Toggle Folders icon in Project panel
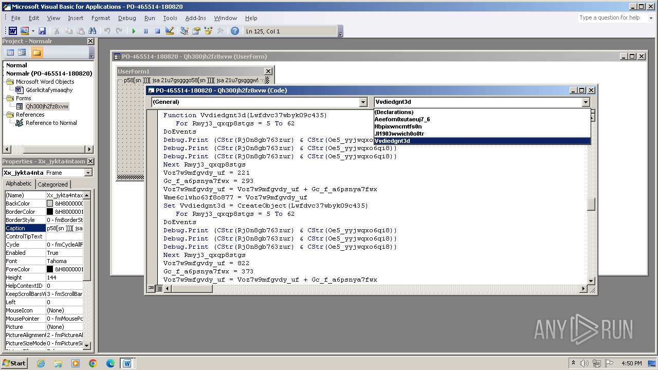Viewport: 658px width, 370px height. 36,52
